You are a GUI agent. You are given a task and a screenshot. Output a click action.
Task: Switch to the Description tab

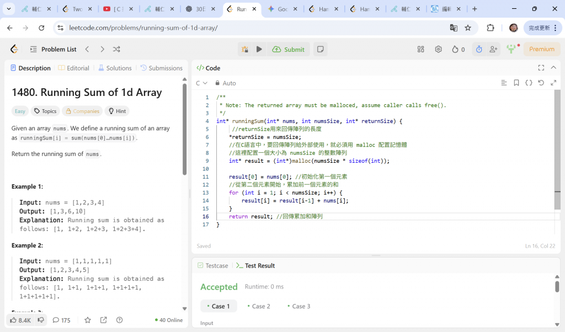(x=31, y=68)
